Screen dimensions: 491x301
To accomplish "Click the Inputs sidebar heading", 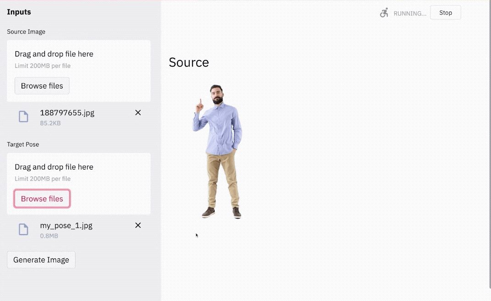I will (x=19, y=12).
